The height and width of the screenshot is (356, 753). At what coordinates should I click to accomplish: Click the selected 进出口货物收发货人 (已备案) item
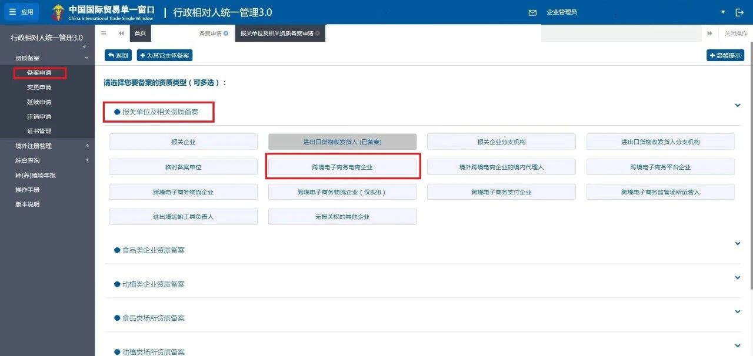342,141
